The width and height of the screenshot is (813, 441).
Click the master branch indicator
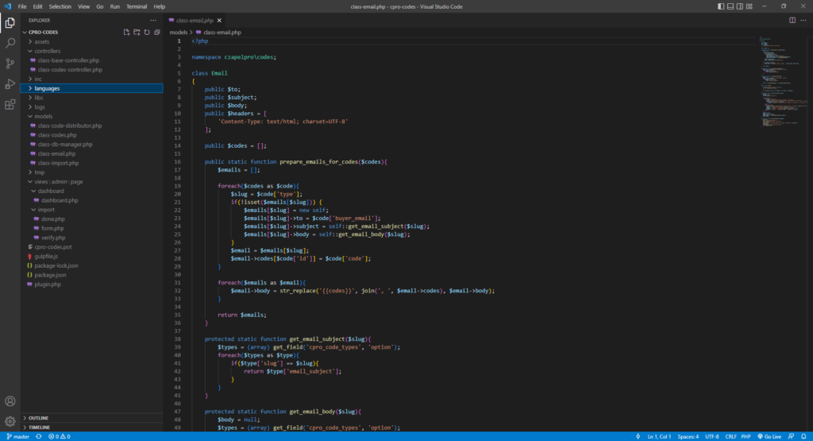tap(18, 437)
